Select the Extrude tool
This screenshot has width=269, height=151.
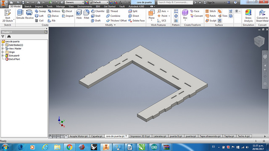(x=20, y=14)
